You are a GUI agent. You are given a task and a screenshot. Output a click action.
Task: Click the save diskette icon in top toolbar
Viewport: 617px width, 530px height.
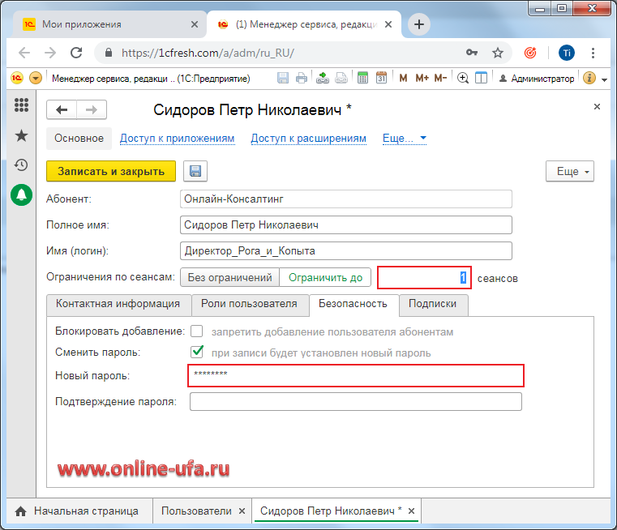coord(282,79)
